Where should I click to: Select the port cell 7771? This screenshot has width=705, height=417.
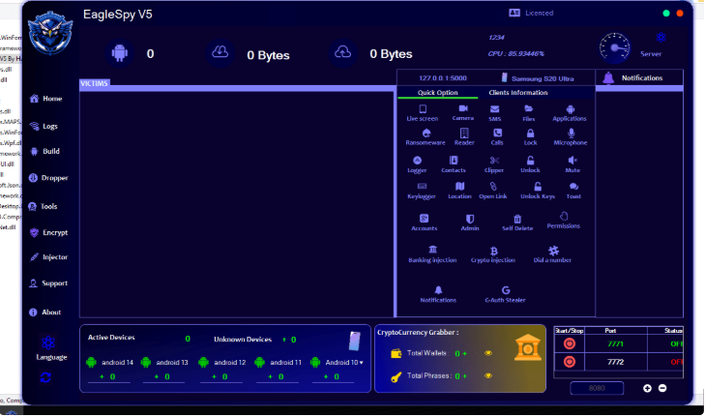615,343
